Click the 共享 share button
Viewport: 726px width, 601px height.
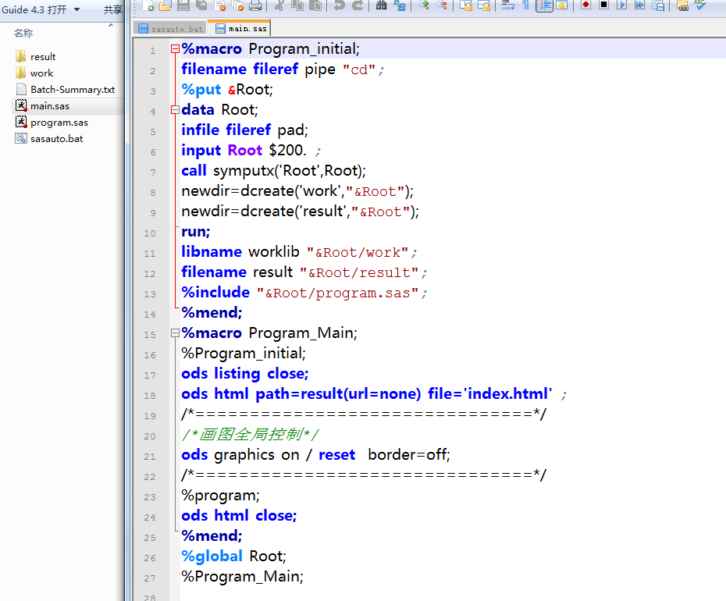pyautogui.click(x=113, y=9)
